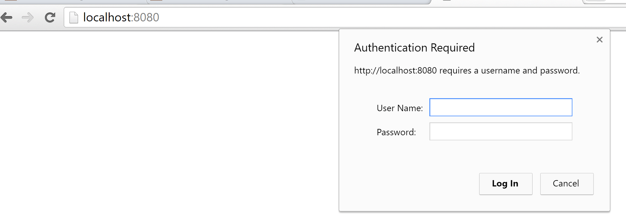Focus the Password input field

point(500,132)
